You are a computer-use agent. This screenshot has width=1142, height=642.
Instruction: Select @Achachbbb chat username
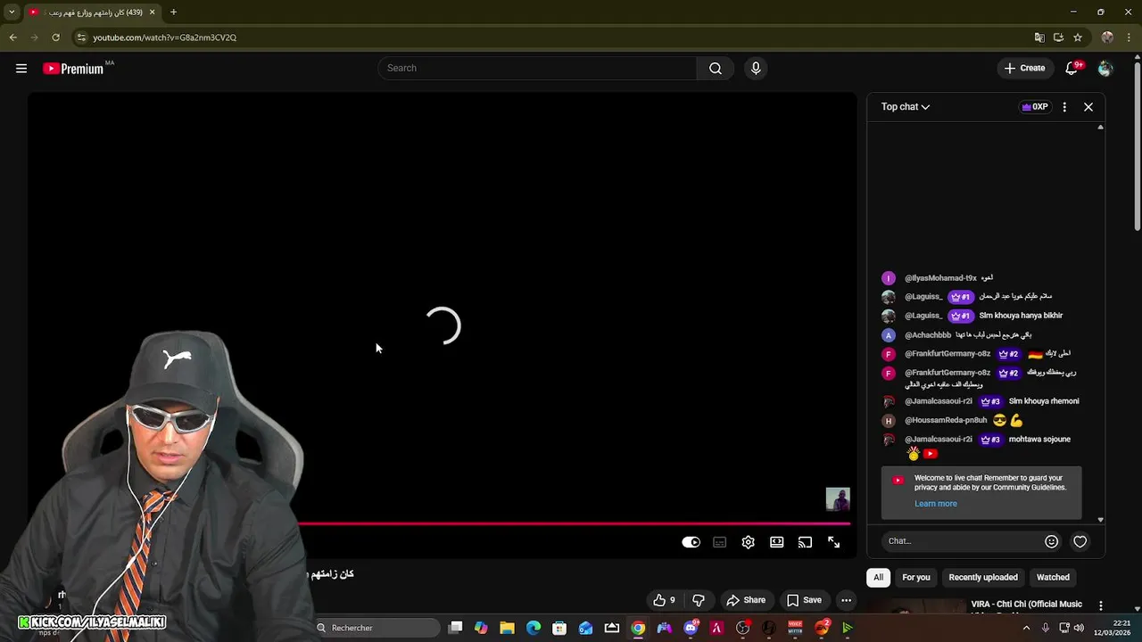pyautogui.click(x=928, y=335)
